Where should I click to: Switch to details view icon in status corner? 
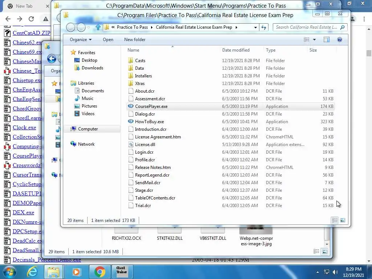point(335,221)
